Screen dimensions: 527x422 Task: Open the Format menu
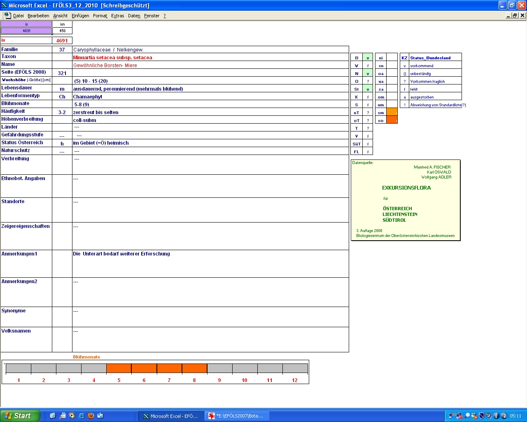[100, 16]
